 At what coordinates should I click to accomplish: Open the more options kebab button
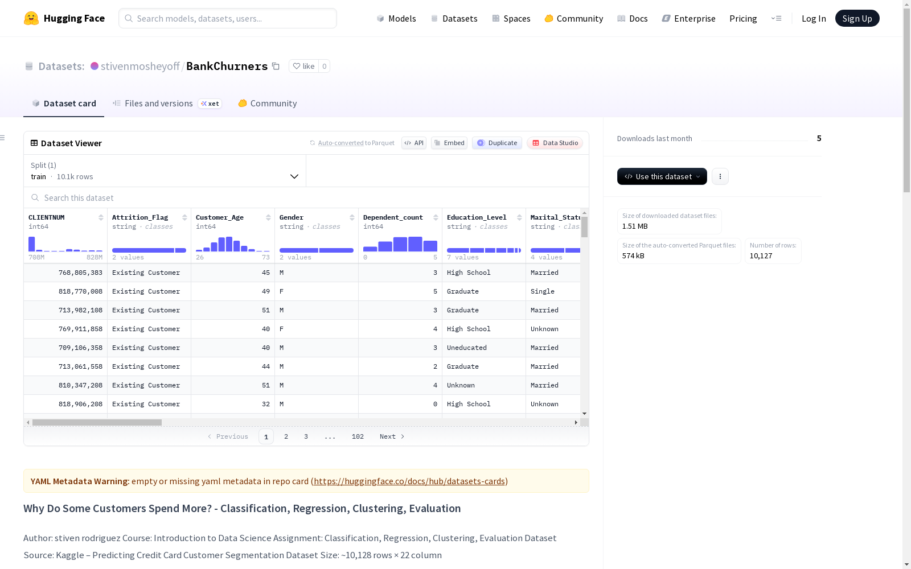point(720,176)
